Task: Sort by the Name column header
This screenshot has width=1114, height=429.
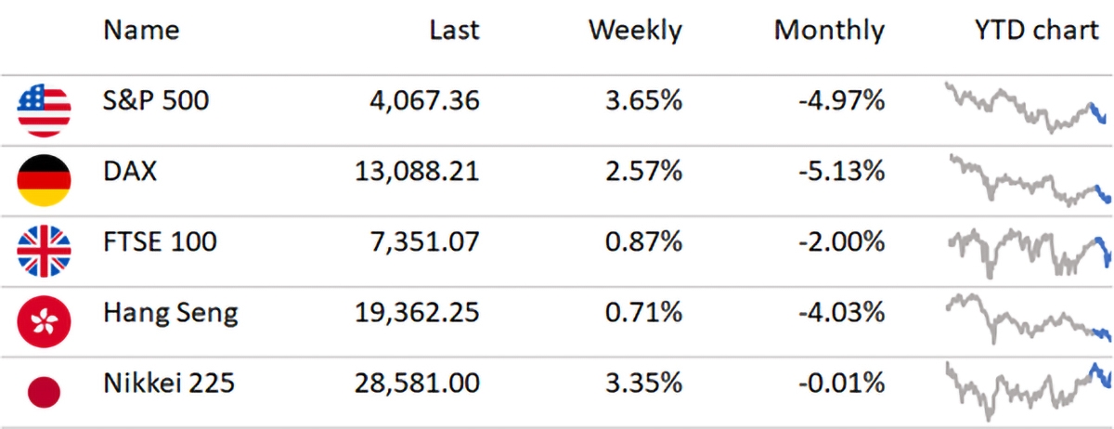Action: point(141,30)
